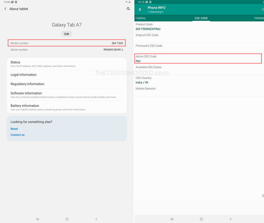Tap the recent apps button in About tablet pane
The image size is (264, 223).
(38, 219)
